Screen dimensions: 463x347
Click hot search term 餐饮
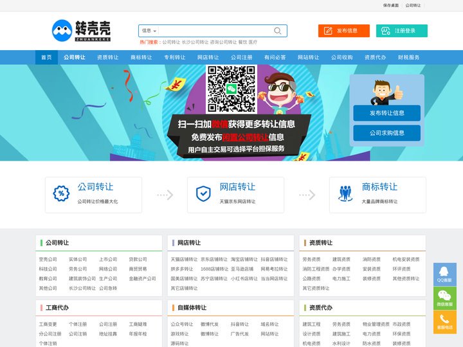click(242, 42)
